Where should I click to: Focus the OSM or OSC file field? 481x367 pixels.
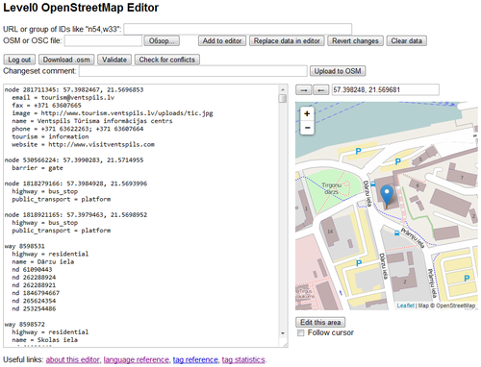tap(103, 41)
